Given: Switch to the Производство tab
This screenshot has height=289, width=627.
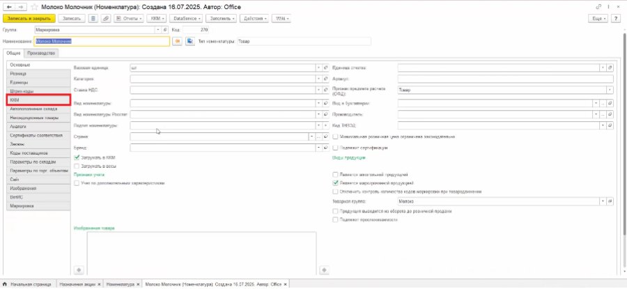Looking at the screenshot, I should 41,53.
